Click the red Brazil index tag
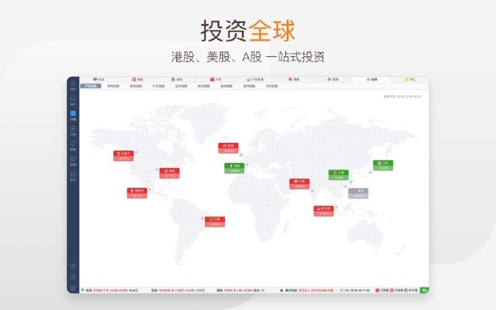 (x=215, y=222)
